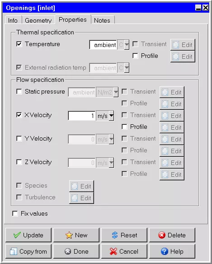This screenshot has width=212, height=264.
Task: Click the green checkmark Update icon
Action: tap(17, 235)
